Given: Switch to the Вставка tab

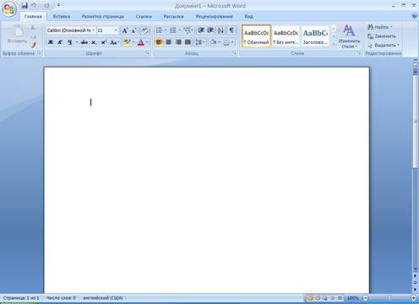Looking at the screenshot, I should [62, 17].
